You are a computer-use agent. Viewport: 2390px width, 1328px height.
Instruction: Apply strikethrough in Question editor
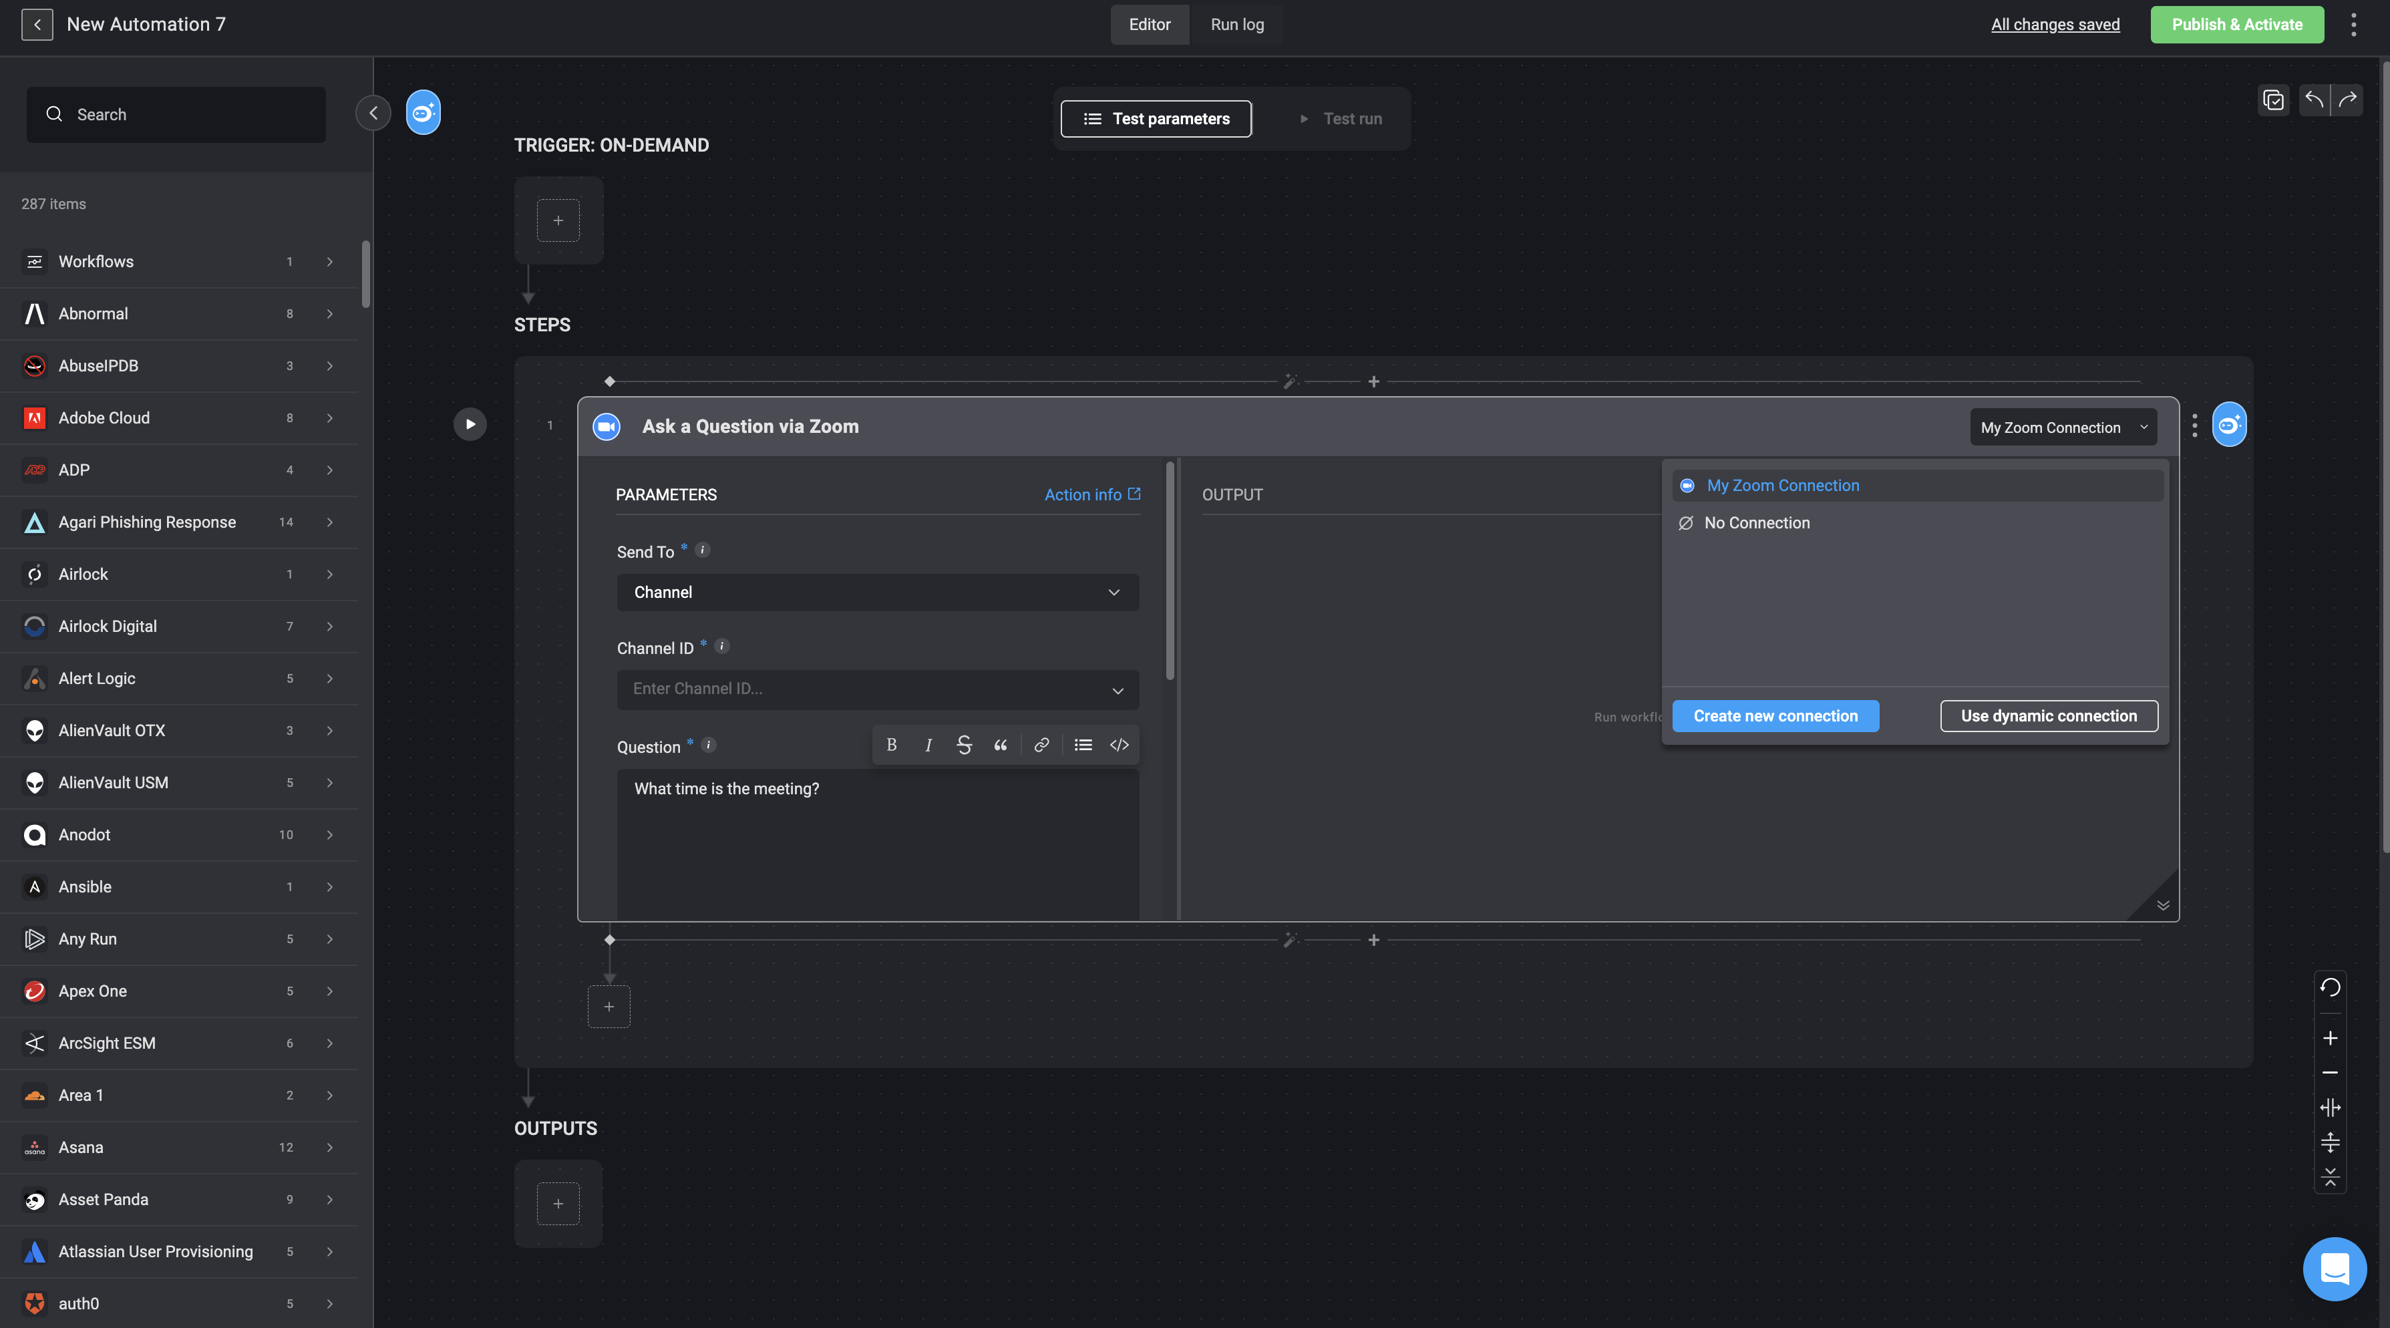pos(964,745)
